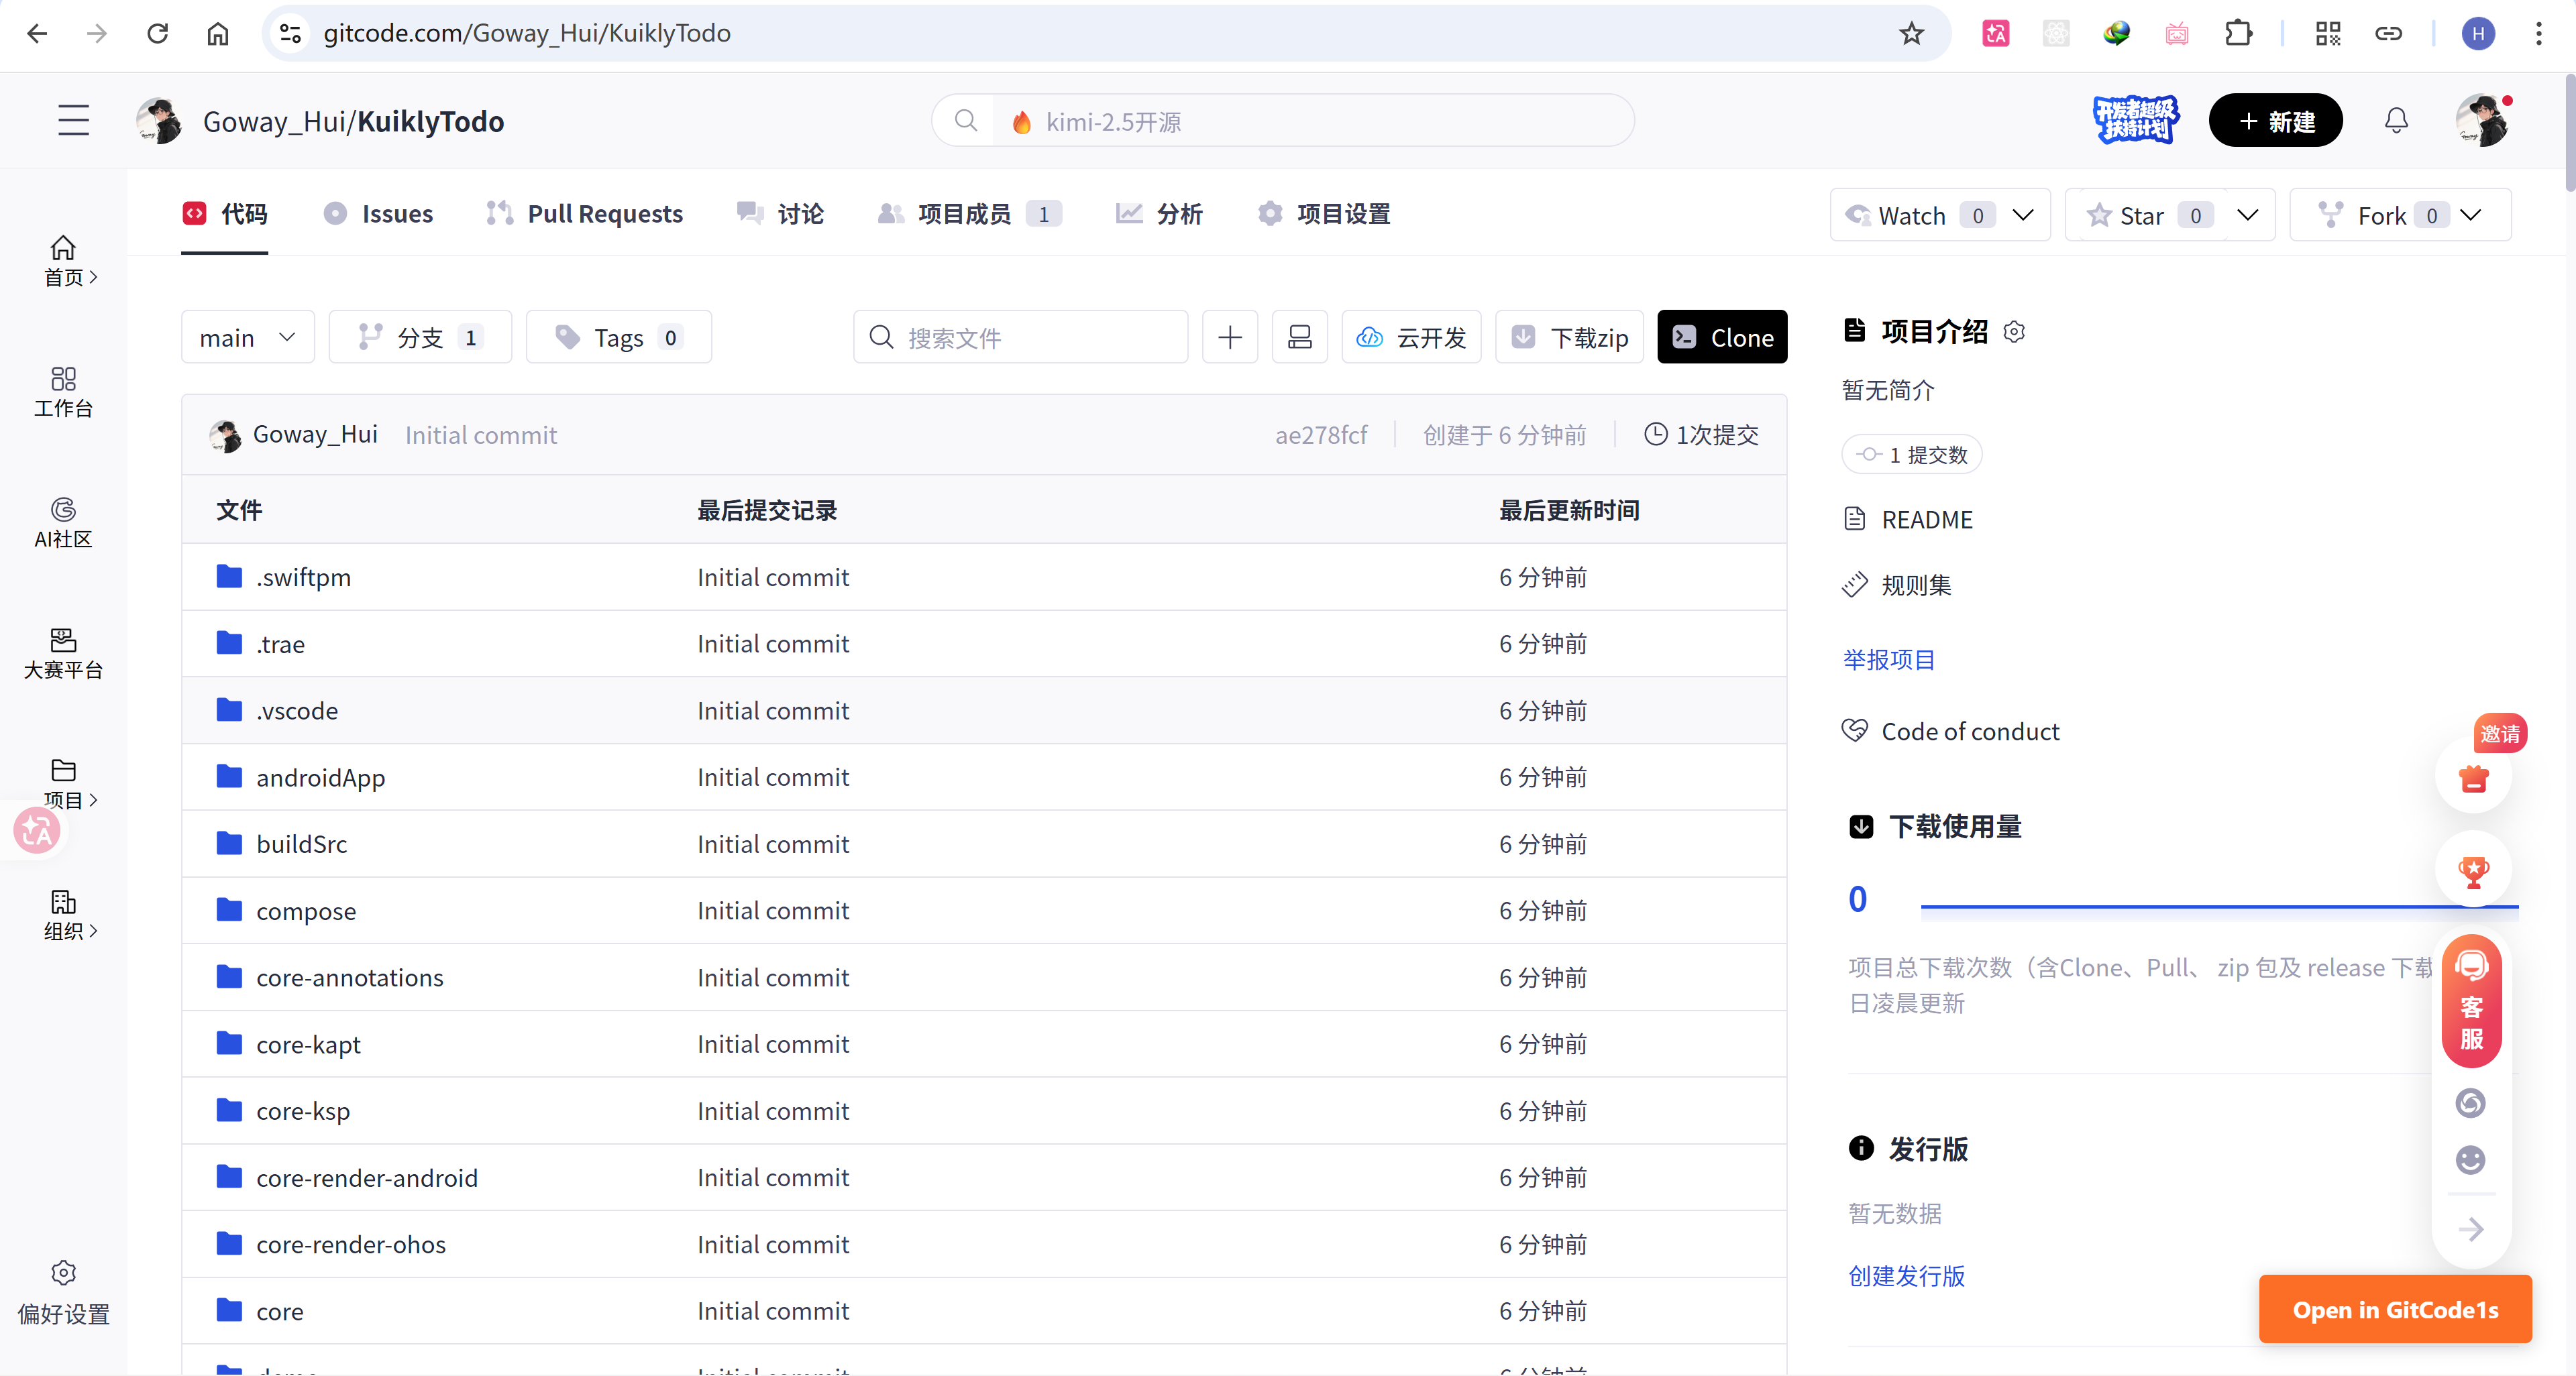The width and height of the screenshot is (2576, 1376).
Task: Download the repo with 下载zip
Action: pos(1568,337)
